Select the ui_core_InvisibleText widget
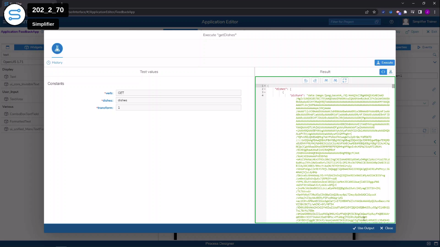 point(24,84)
